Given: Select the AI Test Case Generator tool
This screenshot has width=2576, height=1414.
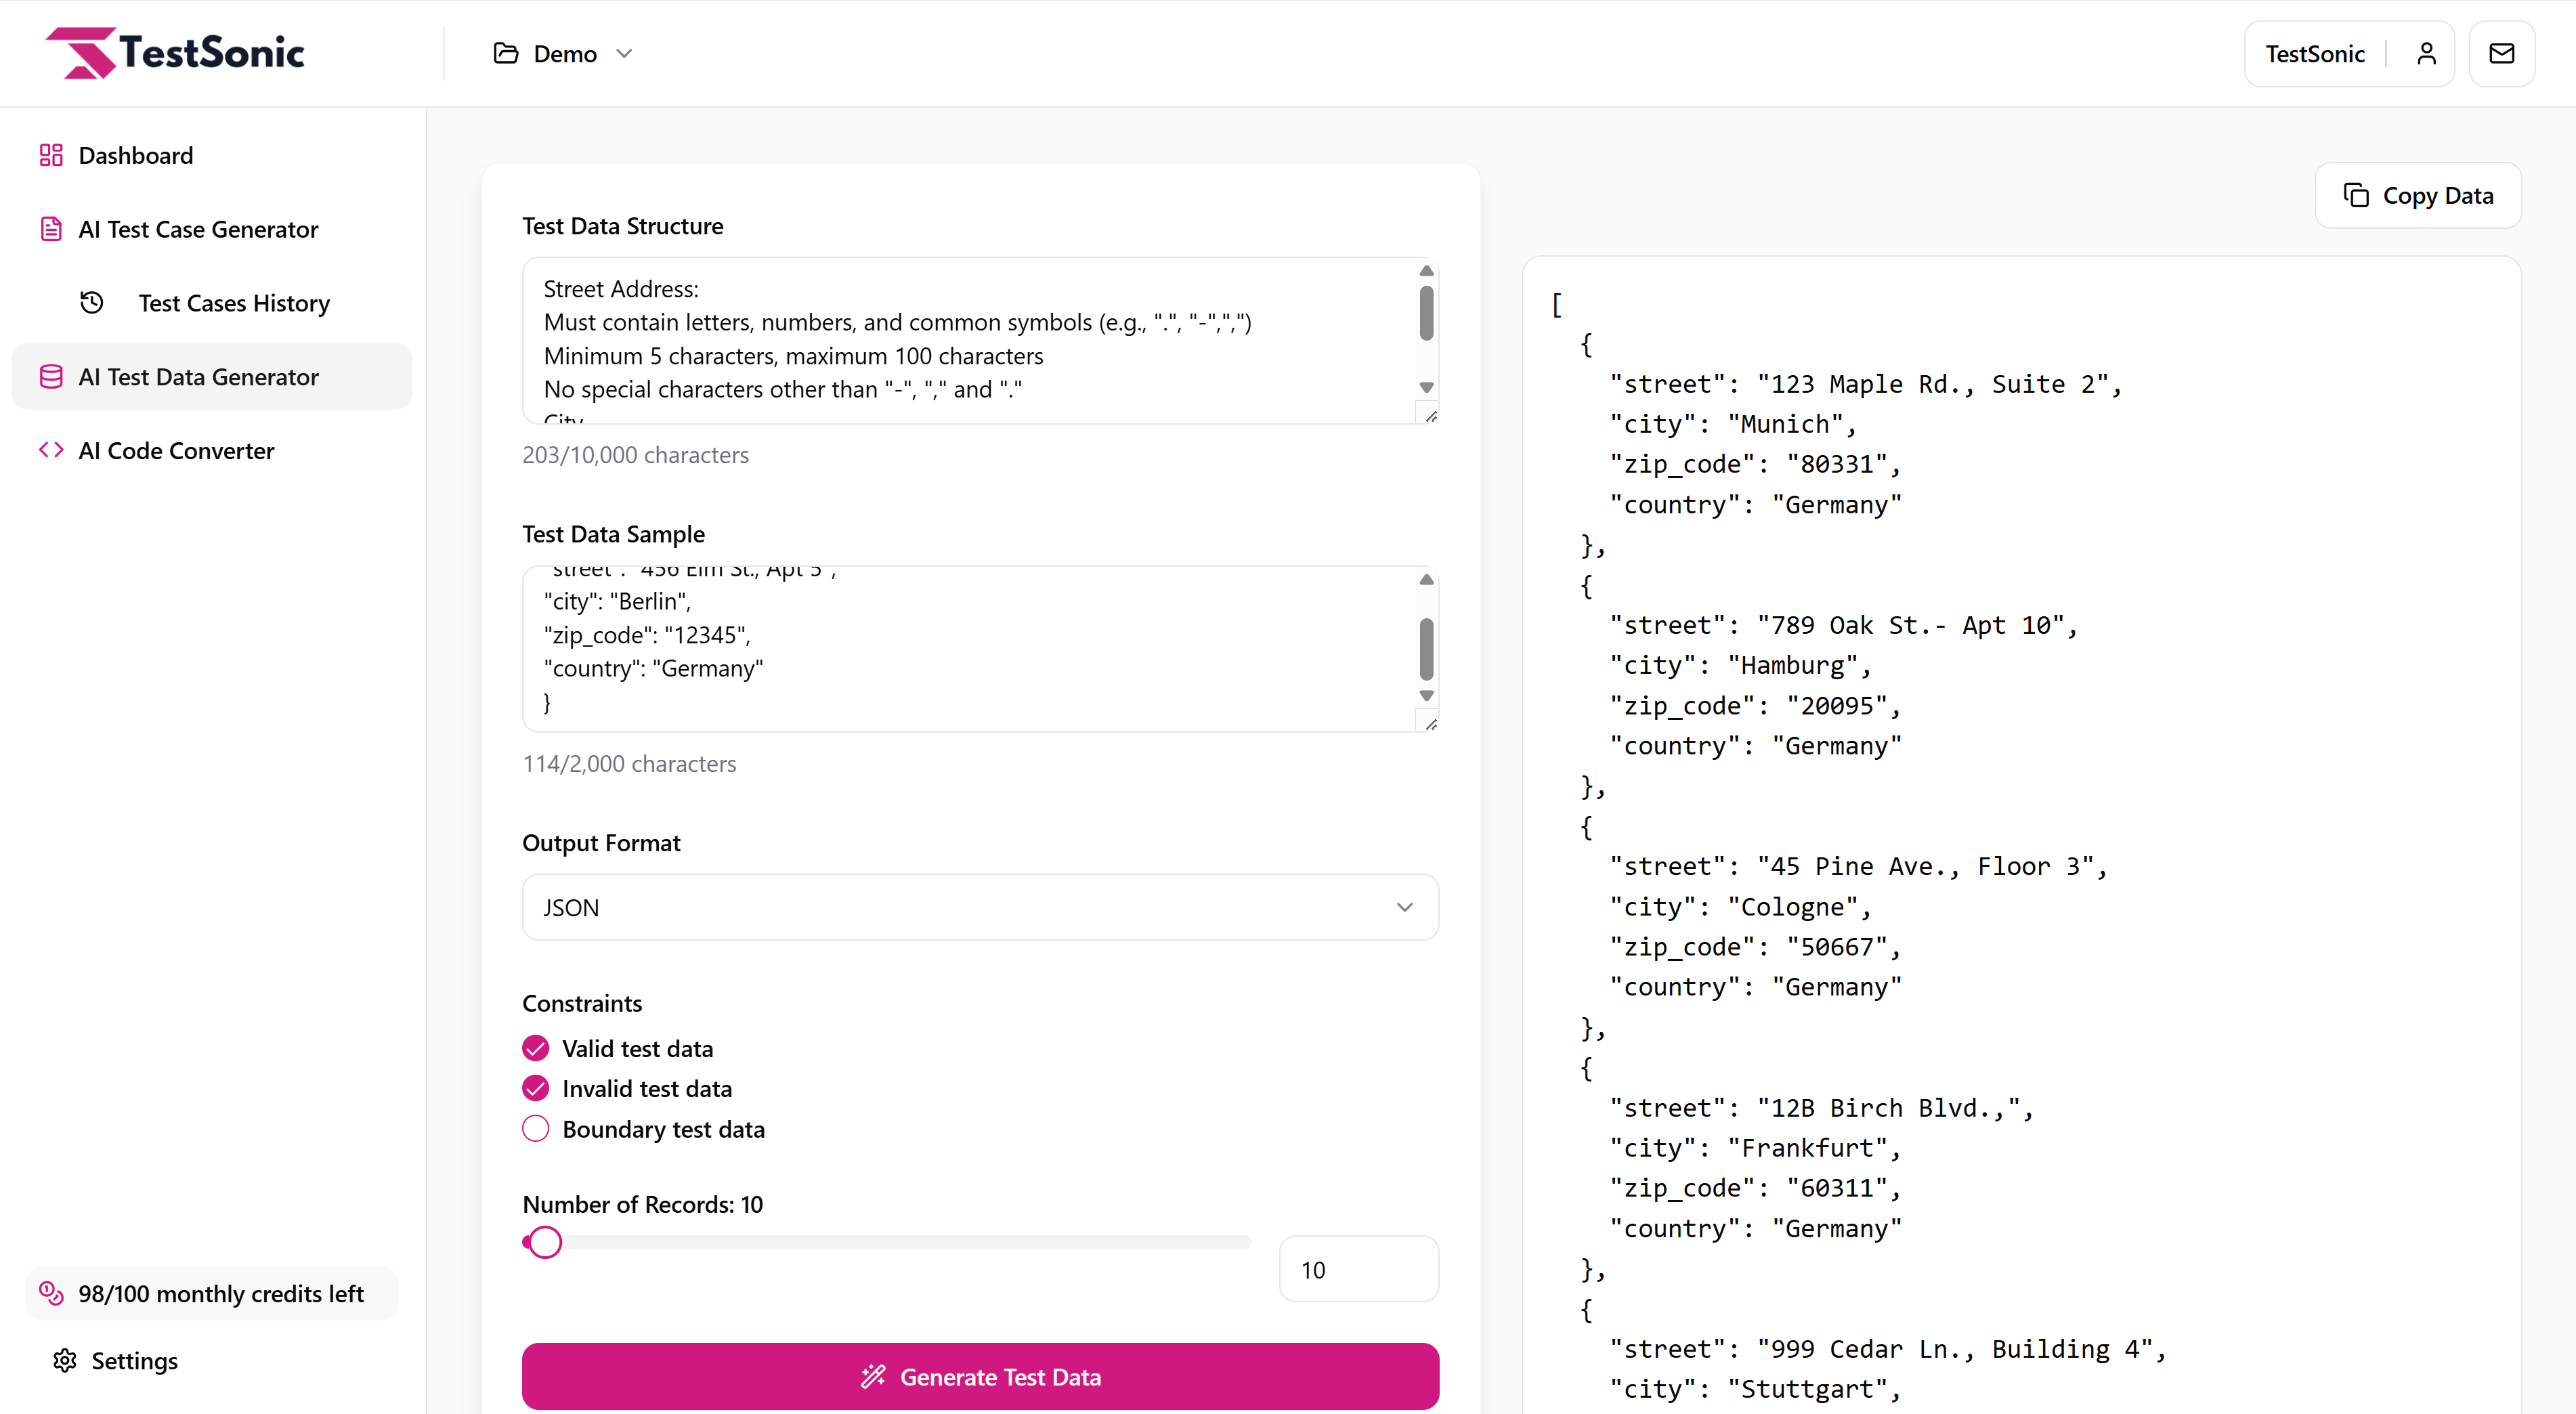Looking at the screenshot, I should [x=198, y=229].
